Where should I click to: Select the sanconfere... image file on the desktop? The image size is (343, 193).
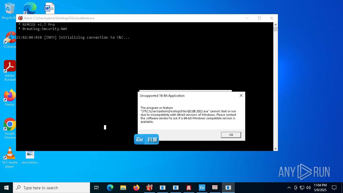[30, 157]
